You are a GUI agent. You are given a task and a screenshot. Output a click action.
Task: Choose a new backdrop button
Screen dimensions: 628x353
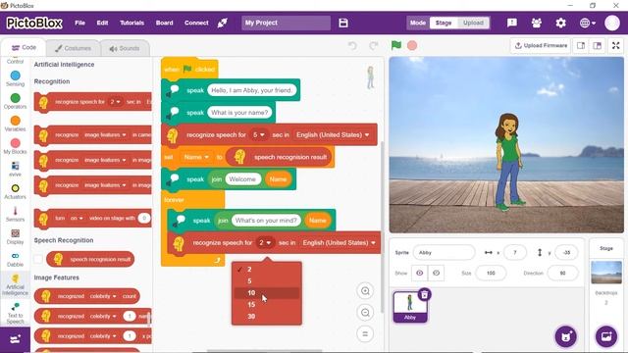pos(606,336)
